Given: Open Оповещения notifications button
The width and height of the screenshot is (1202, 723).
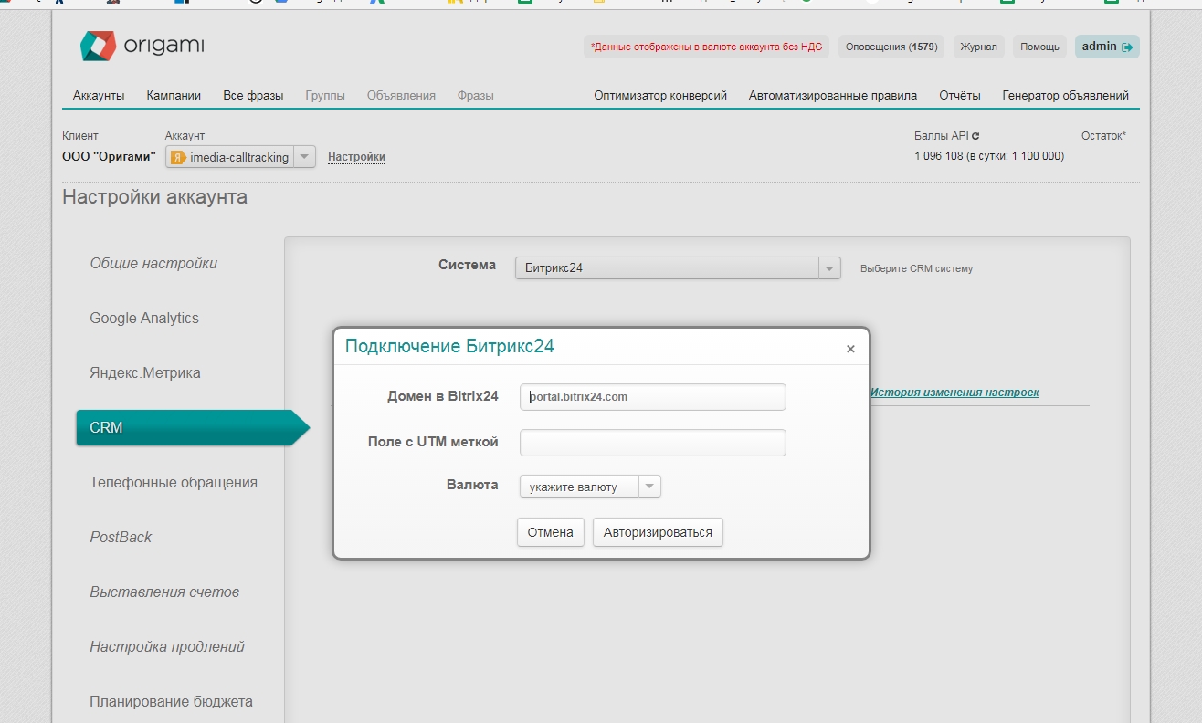Looking at the screenshot, I should pyautogui.click(x=891, y=47).
